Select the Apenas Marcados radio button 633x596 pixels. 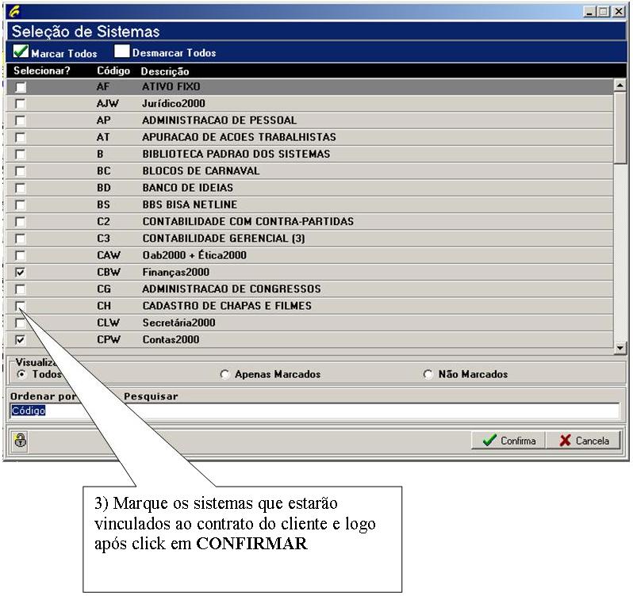click(x=225, y=375)
